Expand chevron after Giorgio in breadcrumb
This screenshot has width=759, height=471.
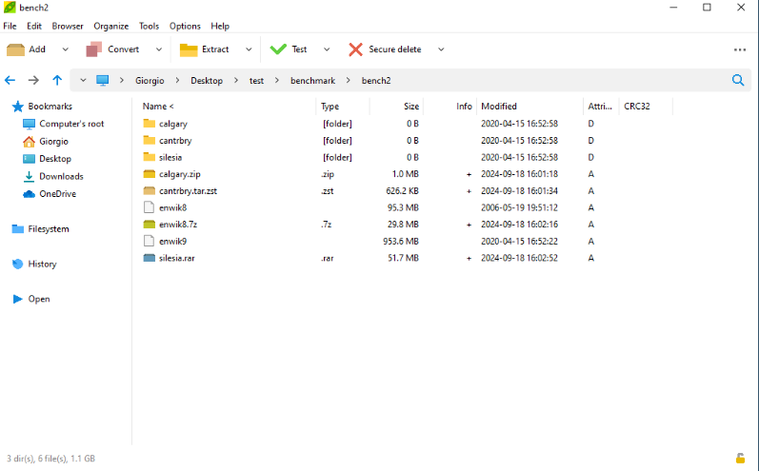tap(178, 80)
